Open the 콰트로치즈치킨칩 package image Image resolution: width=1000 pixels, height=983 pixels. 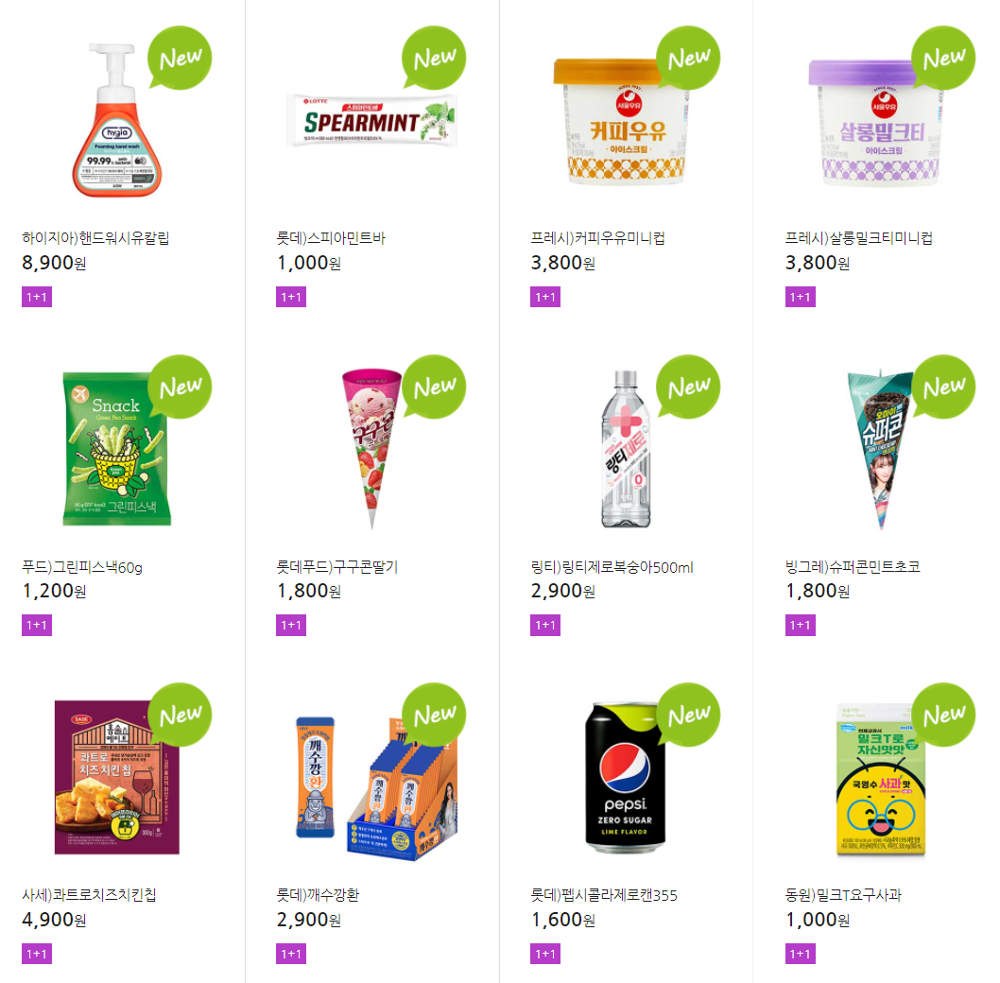coord(116,777)
